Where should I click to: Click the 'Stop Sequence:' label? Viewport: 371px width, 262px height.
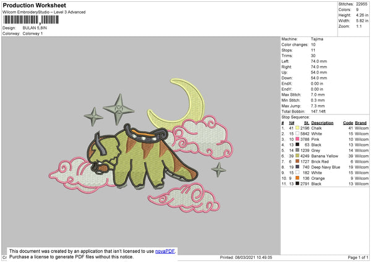tap(296, 117)
